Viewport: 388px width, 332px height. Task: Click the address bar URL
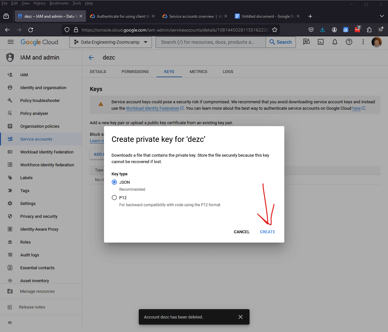click(x=175, y=30)
